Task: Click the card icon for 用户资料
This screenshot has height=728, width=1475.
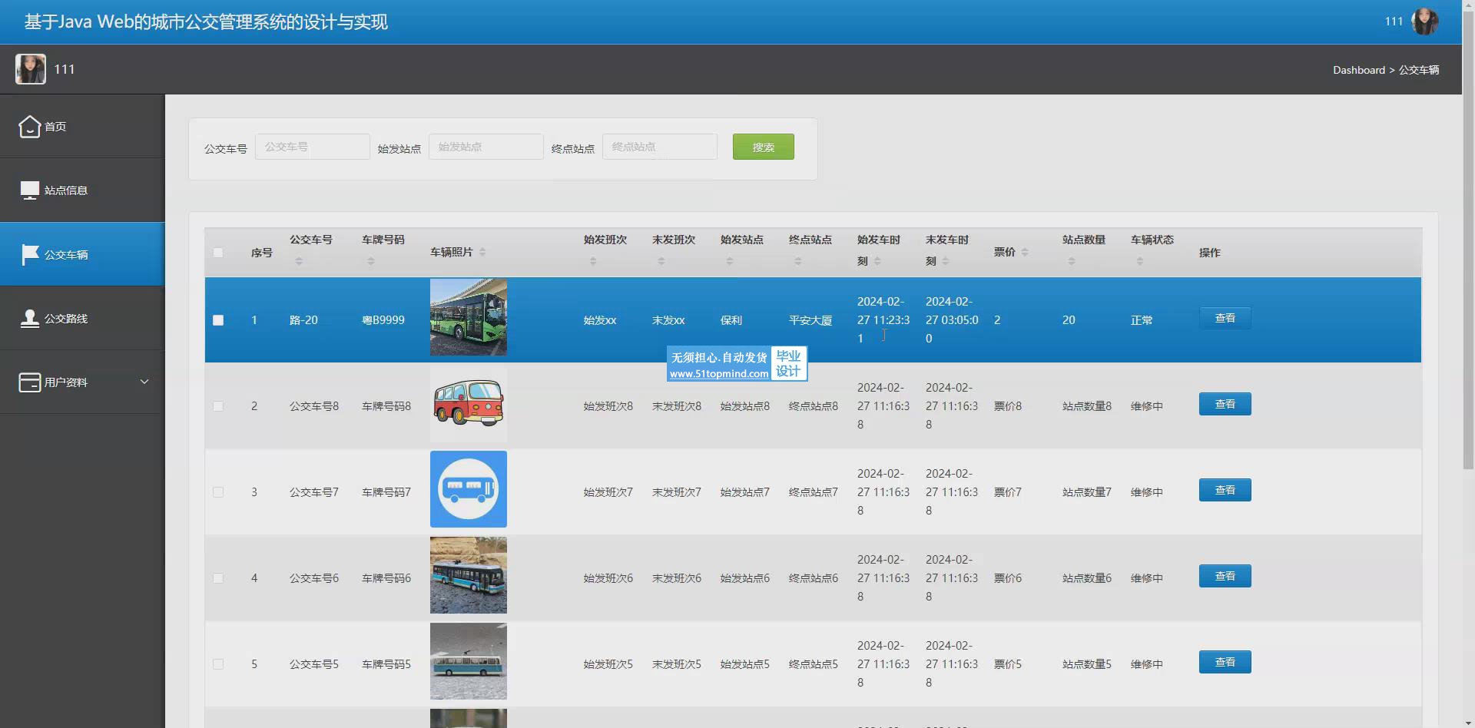Action: [29, 382]
